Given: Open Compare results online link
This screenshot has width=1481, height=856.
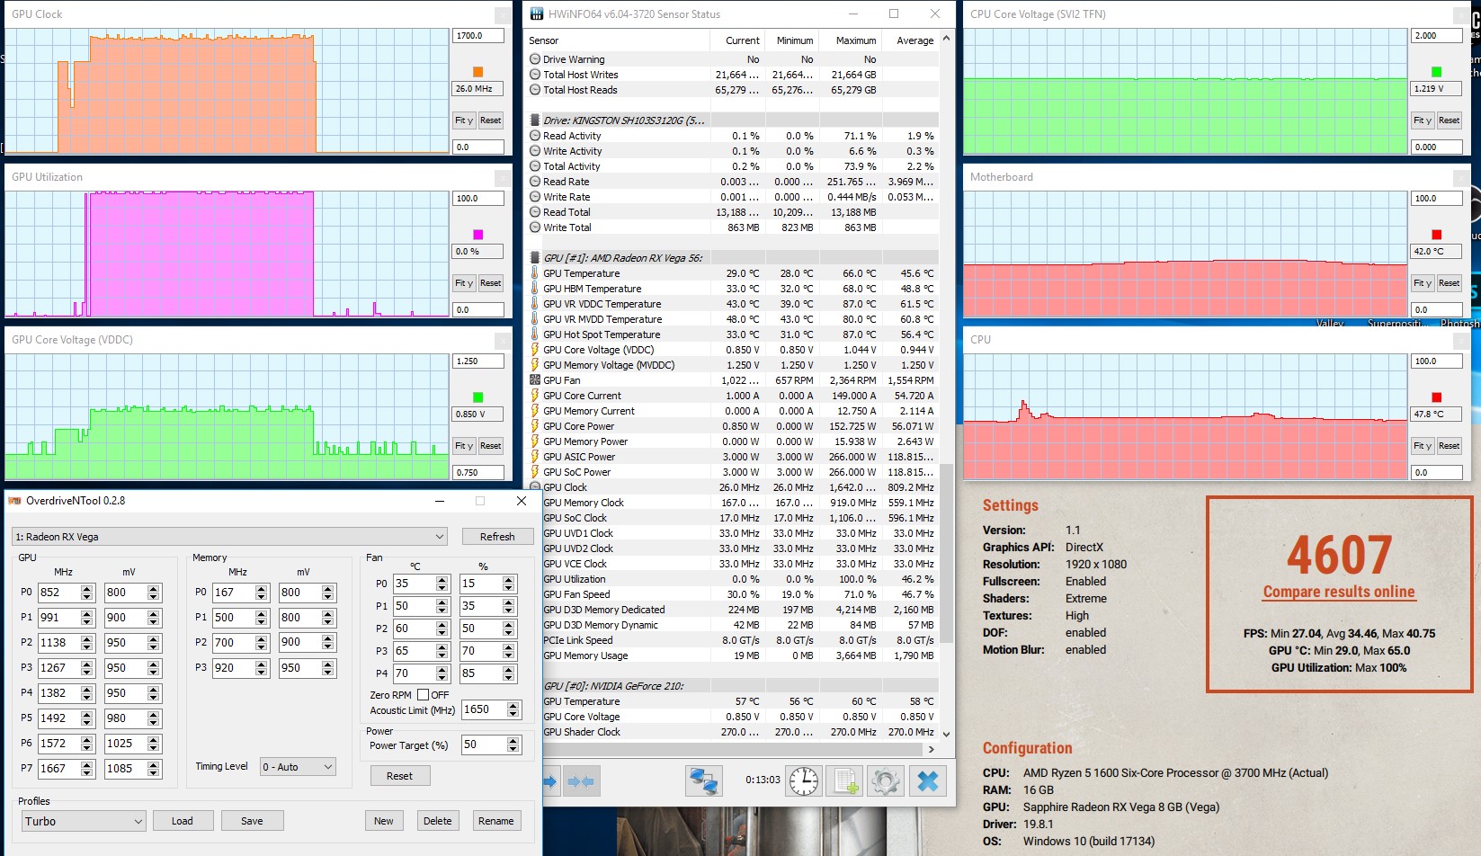Looking at the screenshot, I should pyautogui.click(x=1339, y=592).
